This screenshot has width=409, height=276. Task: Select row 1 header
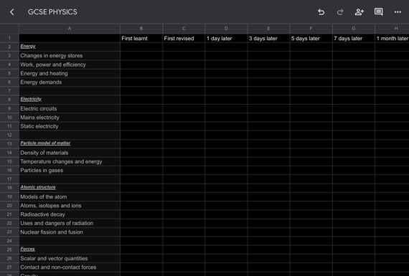(x=9, y=38)
